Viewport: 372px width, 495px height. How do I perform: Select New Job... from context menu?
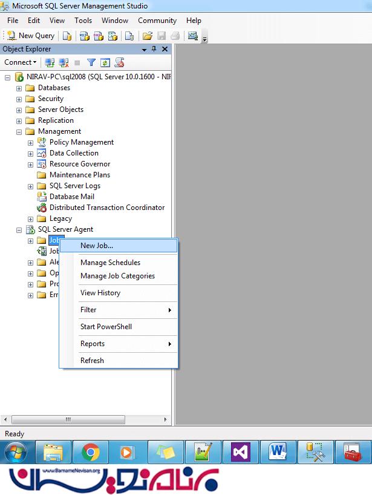pyautogui.click(x=97, y=246)
